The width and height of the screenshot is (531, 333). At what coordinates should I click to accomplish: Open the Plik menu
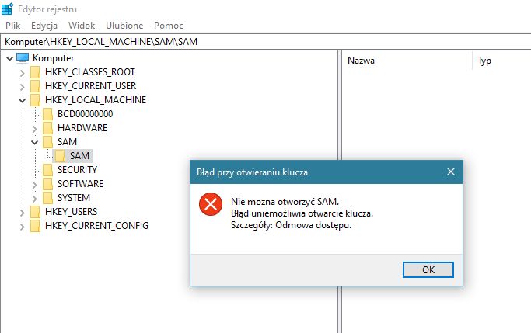coord(13,26)
